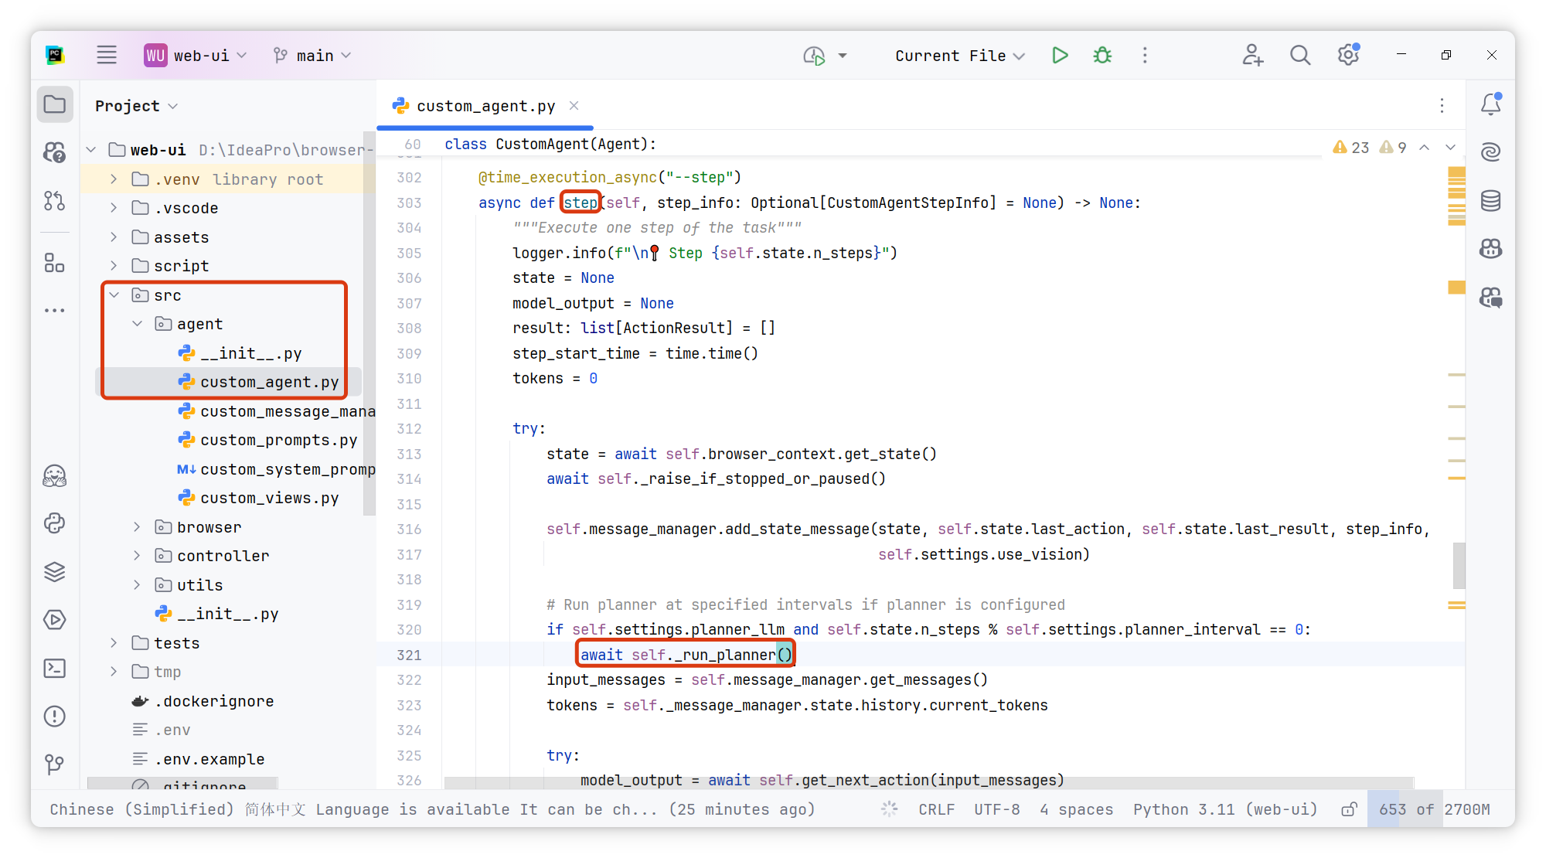Viewport: 1546px width, 858px height.
Task: Expand the script folder
Action: tap(114, 266)
